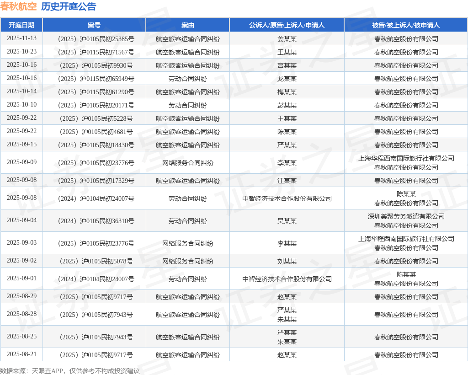The height and width of the screenshot is (375, 468).
Task: Click 劳动合同纠纷 in the 2025-09-04 row
Action: (188, 221)
